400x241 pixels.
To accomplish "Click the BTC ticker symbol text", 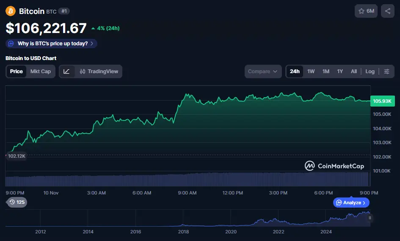I will tap(51, 12).
